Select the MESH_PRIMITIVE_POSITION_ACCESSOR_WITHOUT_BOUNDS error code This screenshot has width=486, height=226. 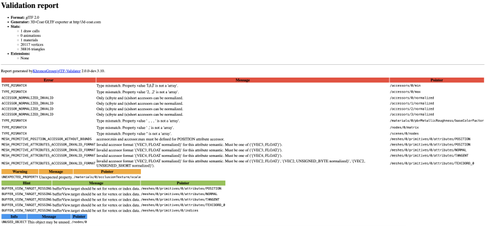click(x=47, y=139)
